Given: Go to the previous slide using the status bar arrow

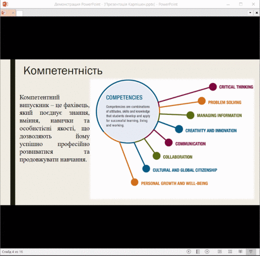Looking at the screenshot, I should 189,252.
